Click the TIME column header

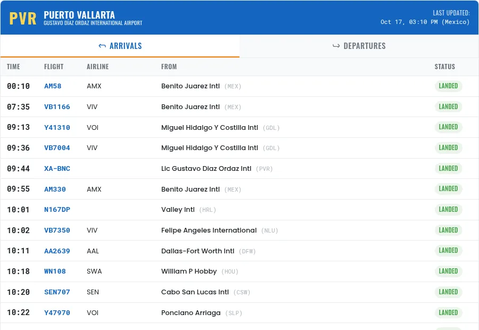pos(13,67)
